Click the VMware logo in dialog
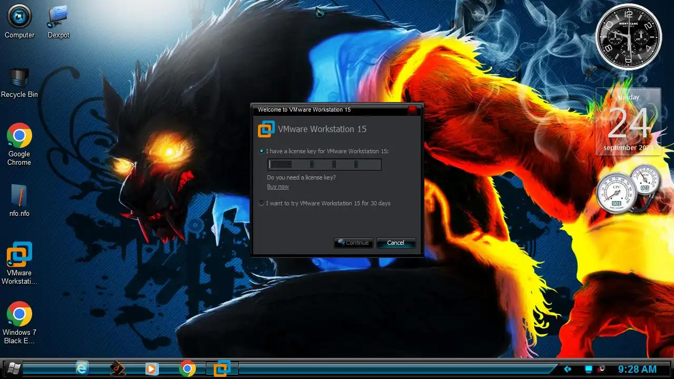674x379 pixels. tap(266, 129)
